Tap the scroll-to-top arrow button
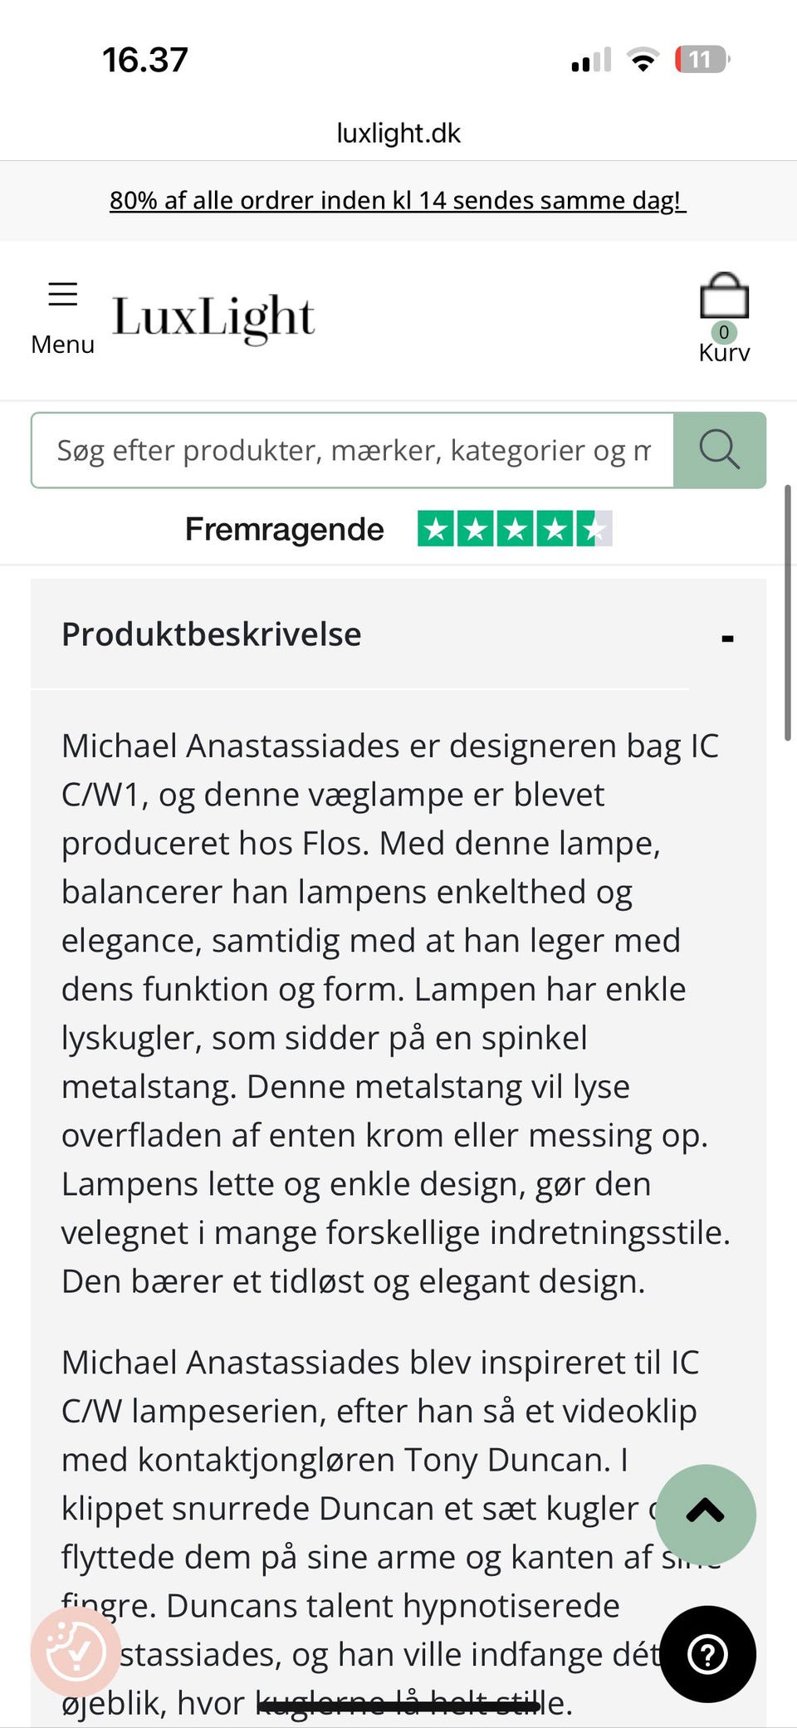This screenshot has width=797, height=1728. pyautogui.click(x=707, y=1513)
